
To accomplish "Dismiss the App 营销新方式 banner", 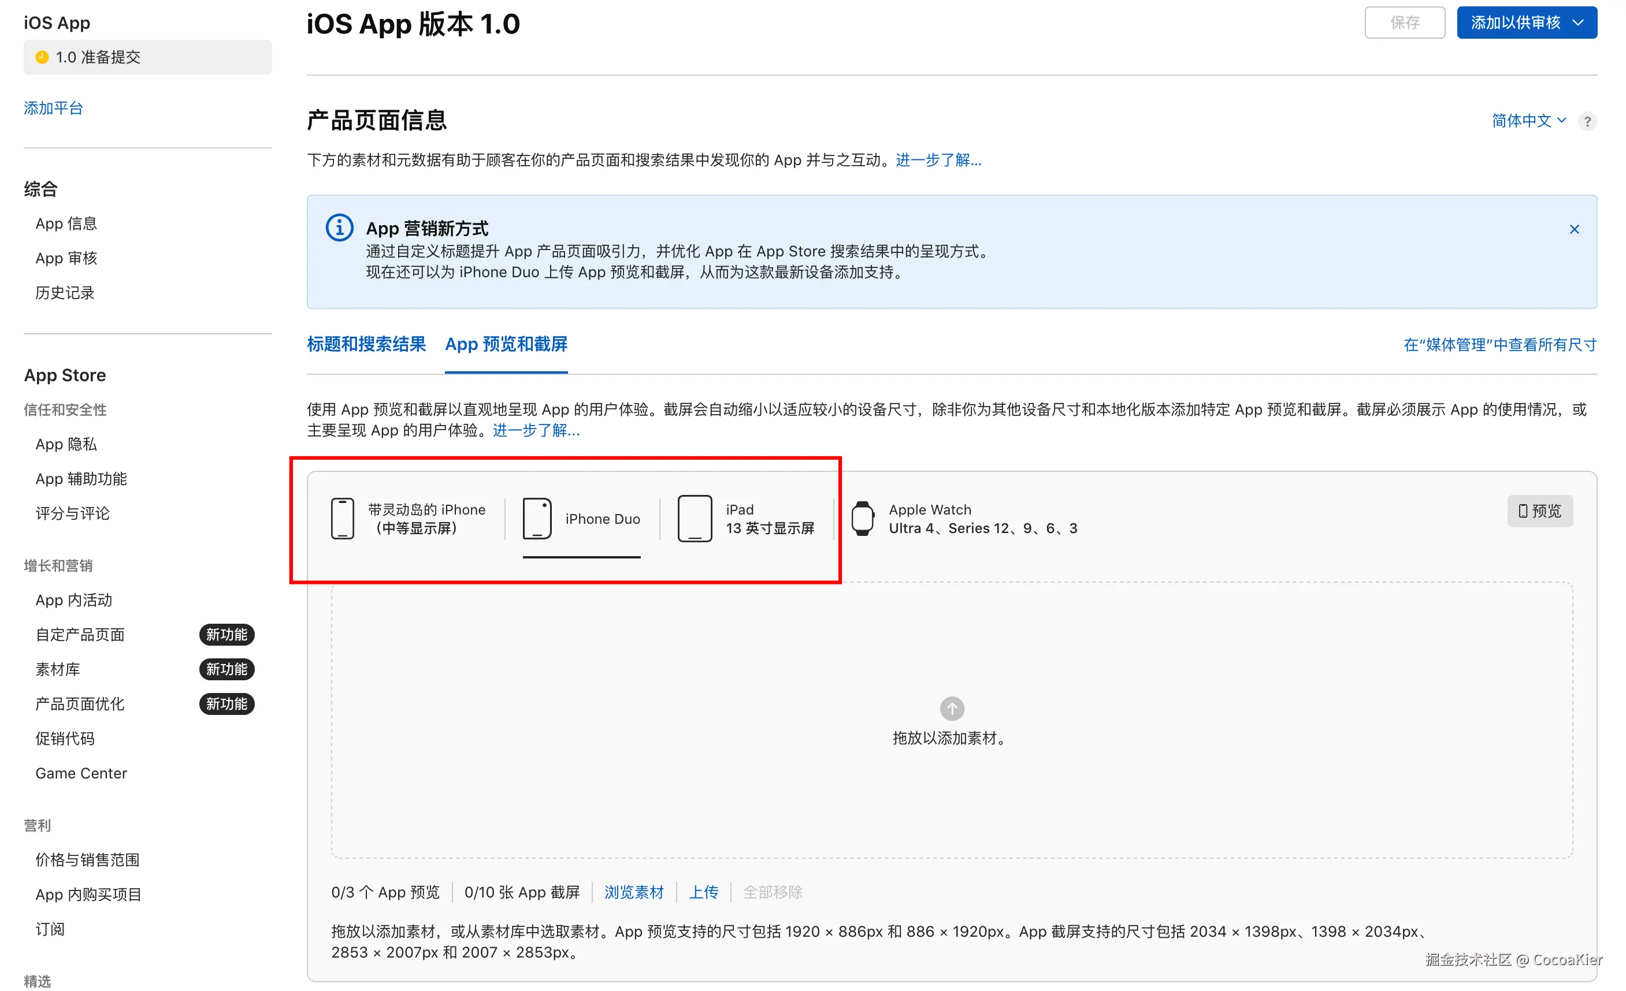I will (1573, 229).
